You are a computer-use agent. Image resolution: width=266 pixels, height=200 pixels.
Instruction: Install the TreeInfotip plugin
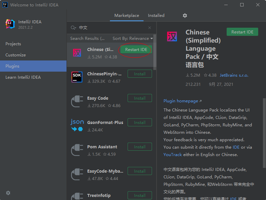[140, 195]
